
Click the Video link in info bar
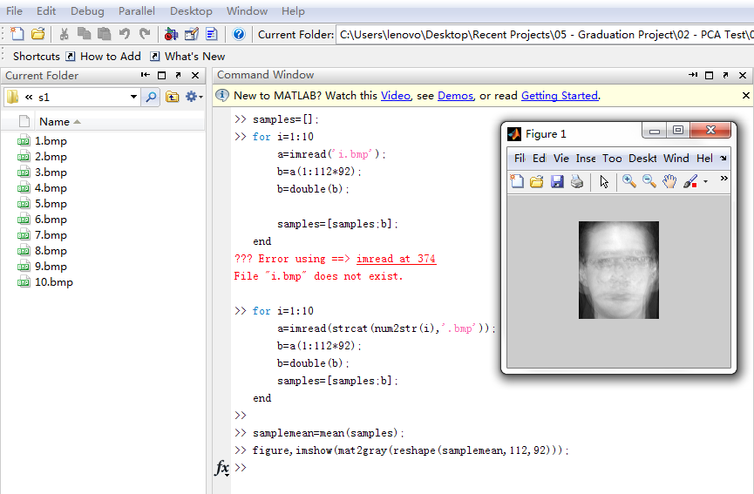[x=396, y=96]
